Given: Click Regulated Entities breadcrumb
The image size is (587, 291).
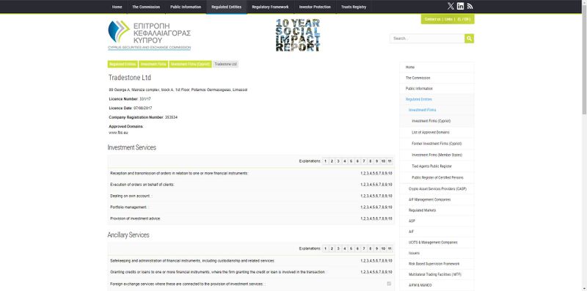Looking at the screenshot, I should (x=123, y=65).
